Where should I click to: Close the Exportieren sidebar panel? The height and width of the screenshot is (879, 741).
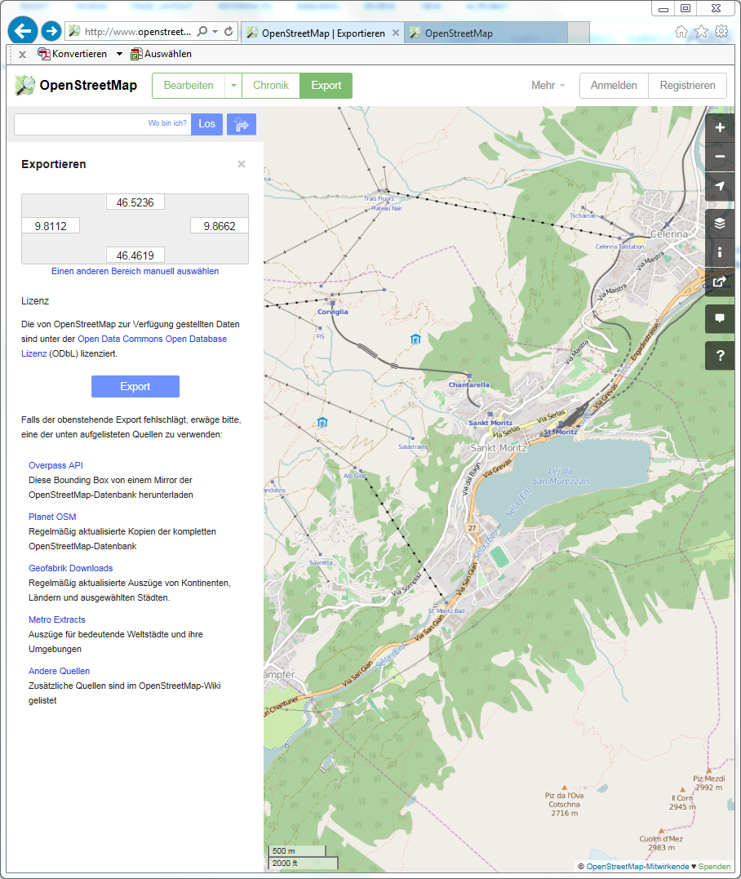242,164
